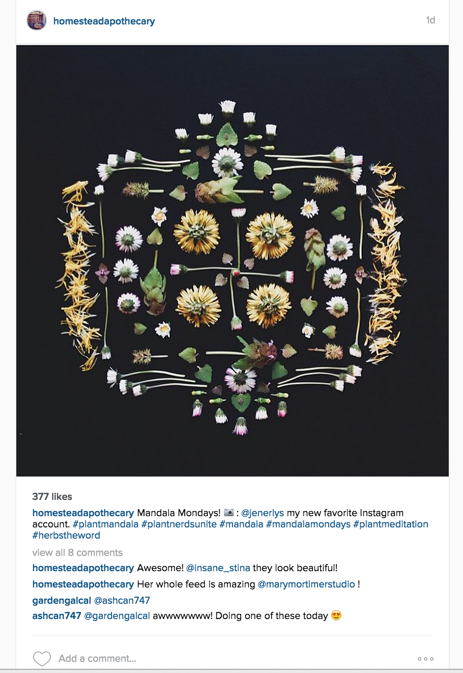Expand view all 8 comments
The height and width of the screenshot is (673, 463).
coord(77,552)
